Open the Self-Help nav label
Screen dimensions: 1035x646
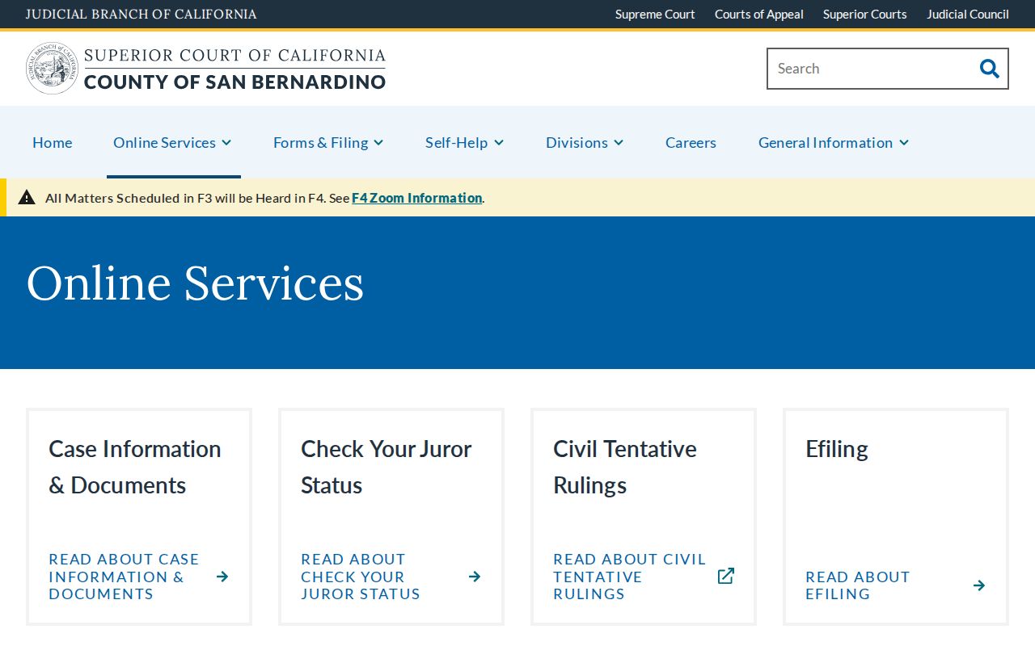tap(456, 143)
